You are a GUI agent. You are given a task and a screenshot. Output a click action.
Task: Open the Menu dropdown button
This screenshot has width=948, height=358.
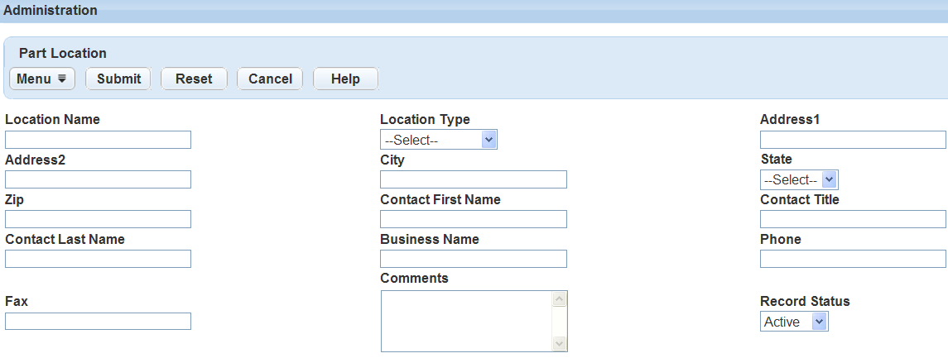pyautogui.click(x=42, y=79)
